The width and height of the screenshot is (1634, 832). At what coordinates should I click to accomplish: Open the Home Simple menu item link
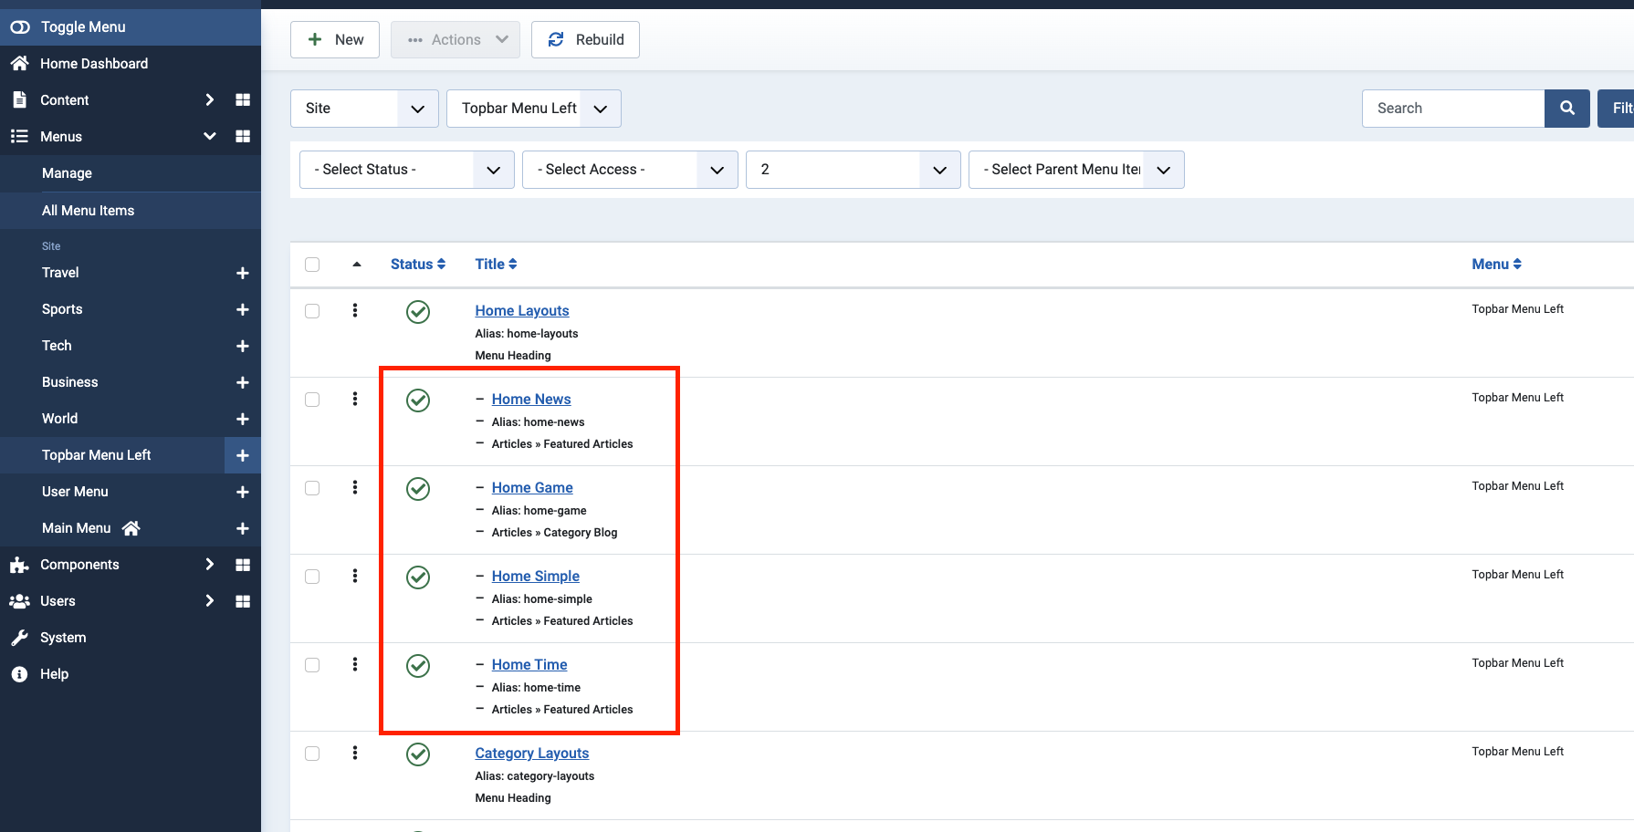click(535, 577)
